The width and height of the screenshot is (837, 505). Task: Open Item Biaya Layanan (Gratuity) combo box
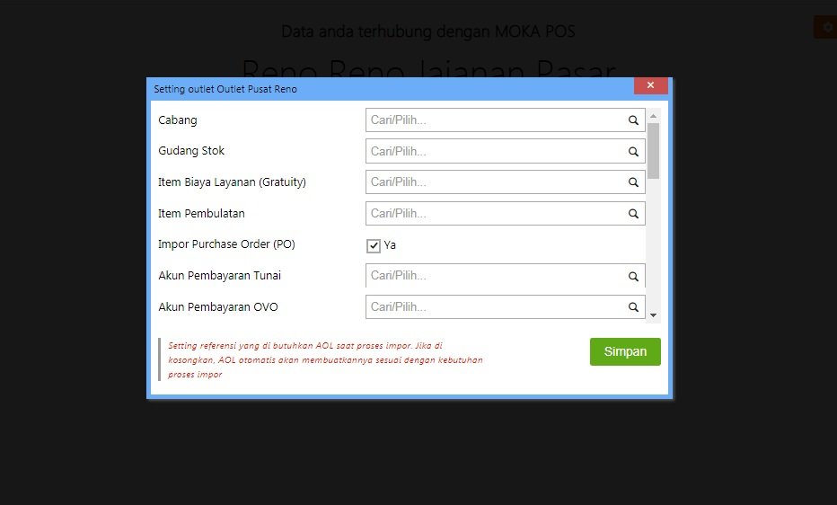pyautogui.click(x=494, y=182)
